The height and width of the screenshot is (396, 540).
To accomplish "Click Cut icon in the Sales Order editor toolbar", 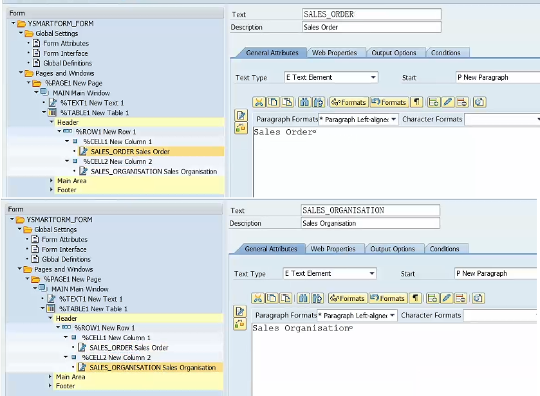I will tap(259, 102).
